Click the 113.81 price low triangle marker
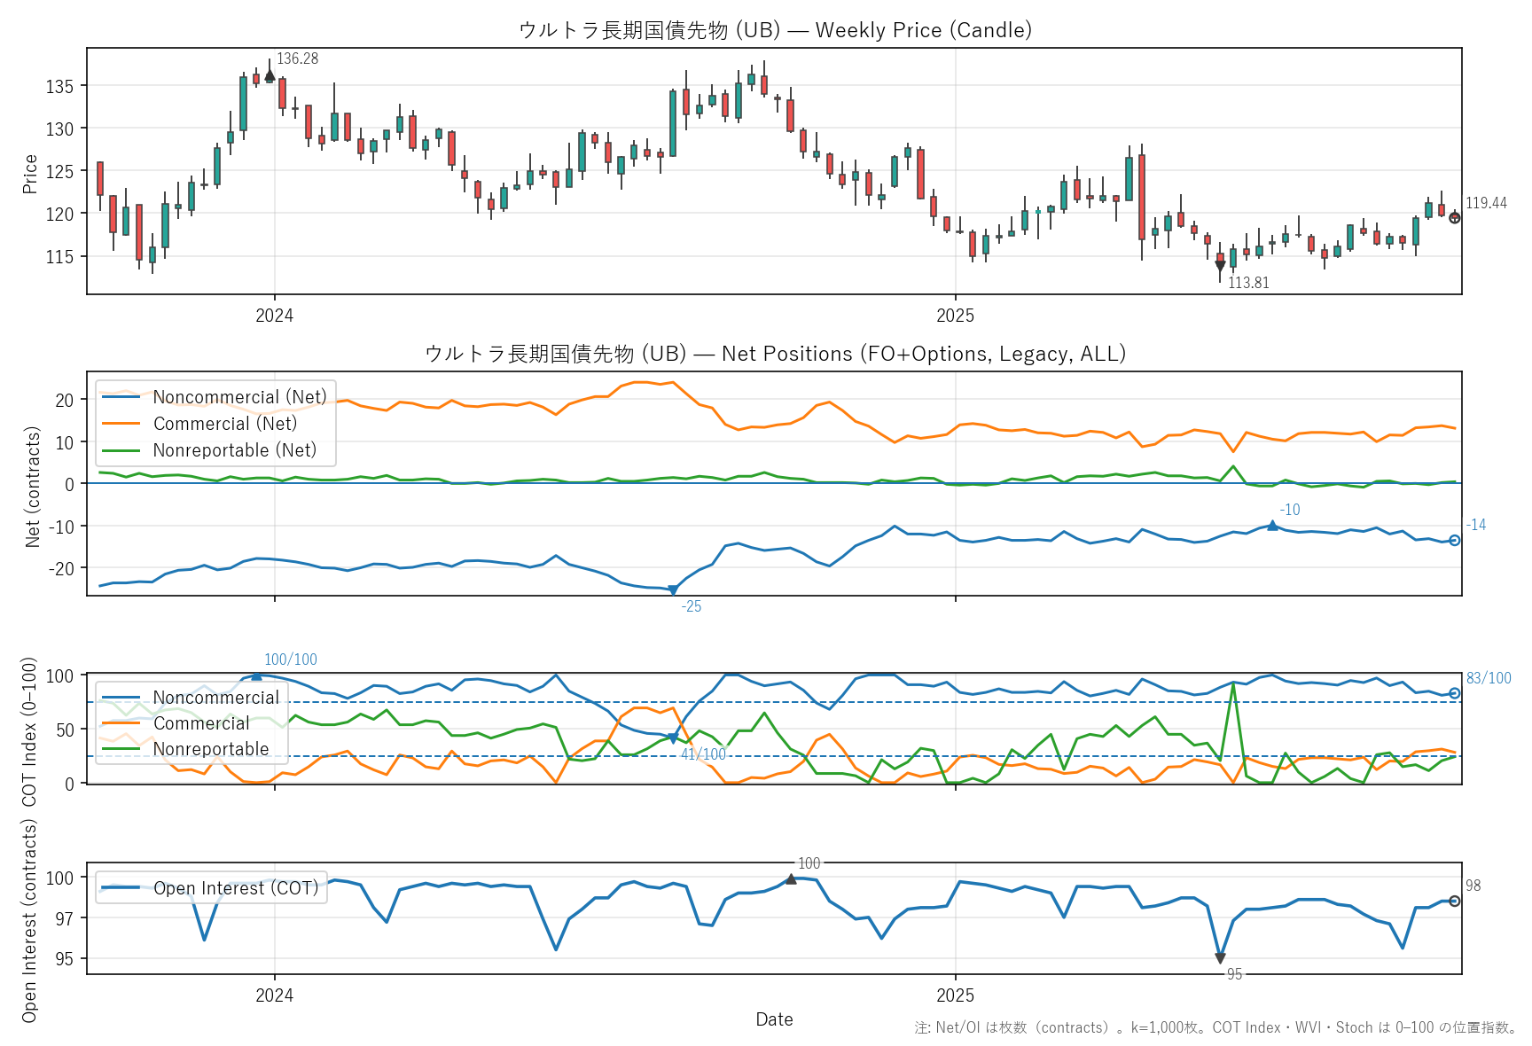1532x1046 pixels. click(x=1220, y=266)
